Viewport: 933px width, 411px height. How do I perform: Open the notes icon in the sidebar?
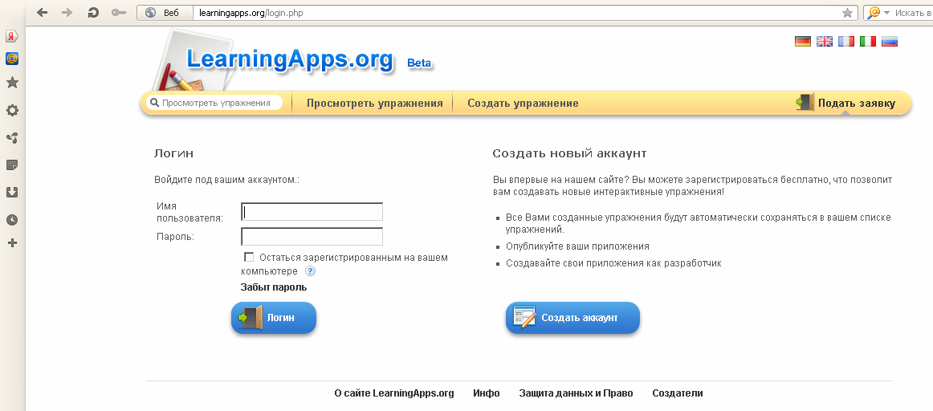pyautogui.click(x=12, y=165)
